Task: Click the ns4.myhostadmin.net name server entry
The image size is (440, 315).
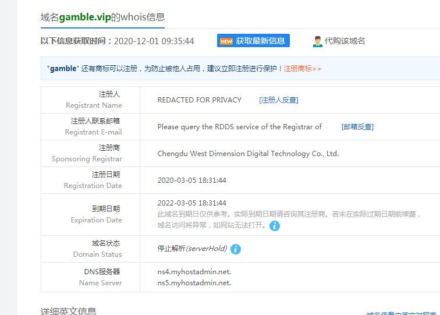Action: (x=194, y=272)
